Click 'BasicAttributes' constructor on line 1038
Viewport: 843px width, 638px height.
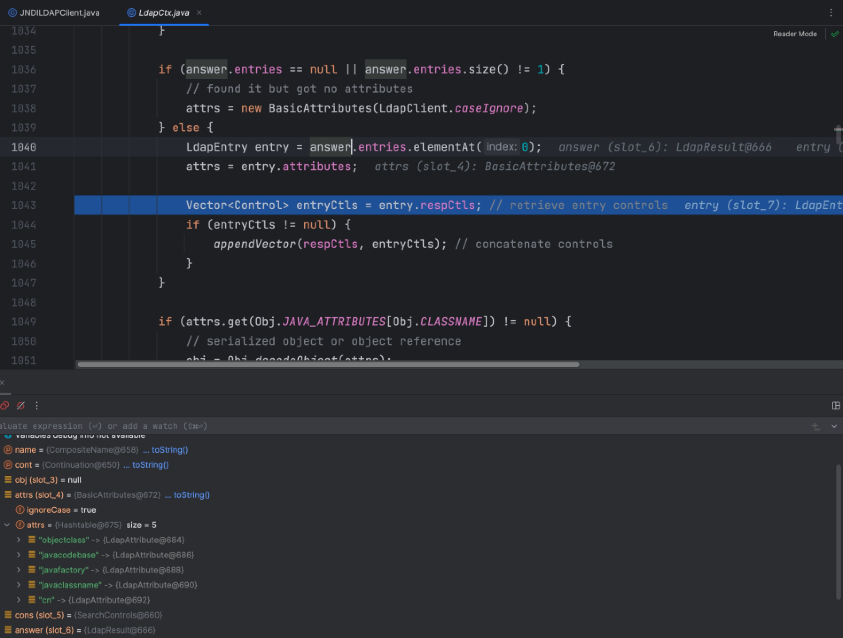[320, 109]
